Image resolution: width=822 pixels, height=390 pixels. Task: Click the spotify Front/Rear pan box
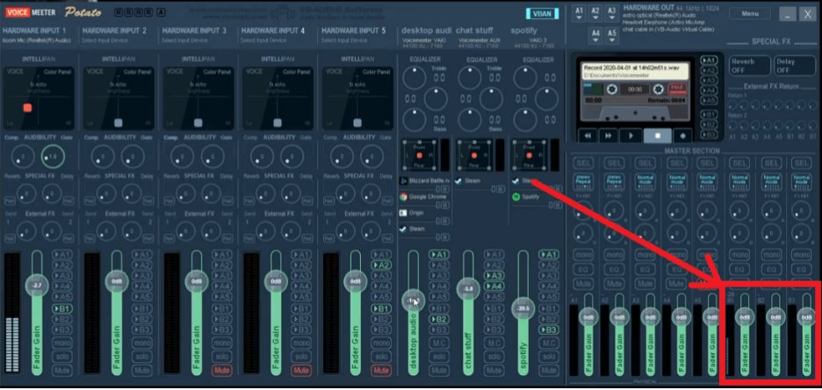click(530, 155)
